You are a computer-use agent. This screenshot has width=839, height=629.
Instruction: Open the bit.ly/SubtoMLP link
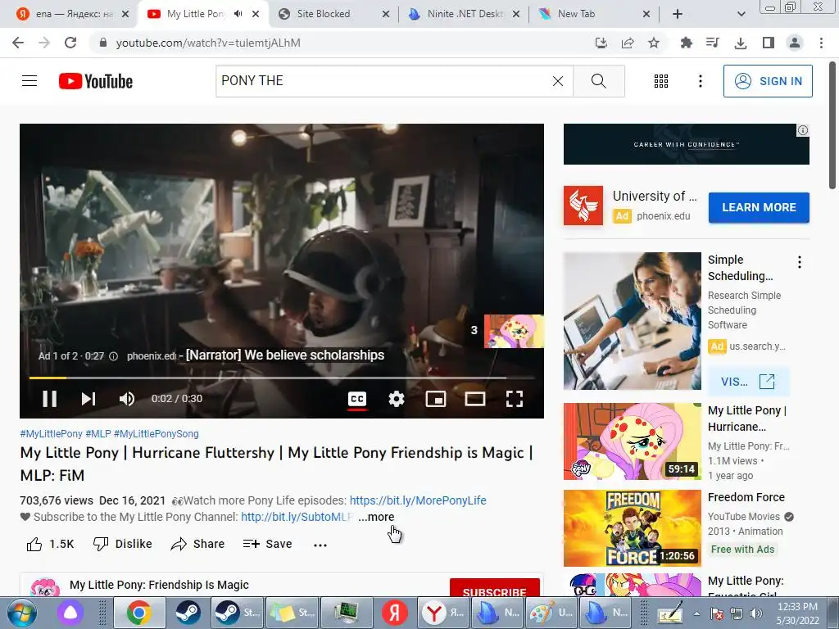(297, 517)
